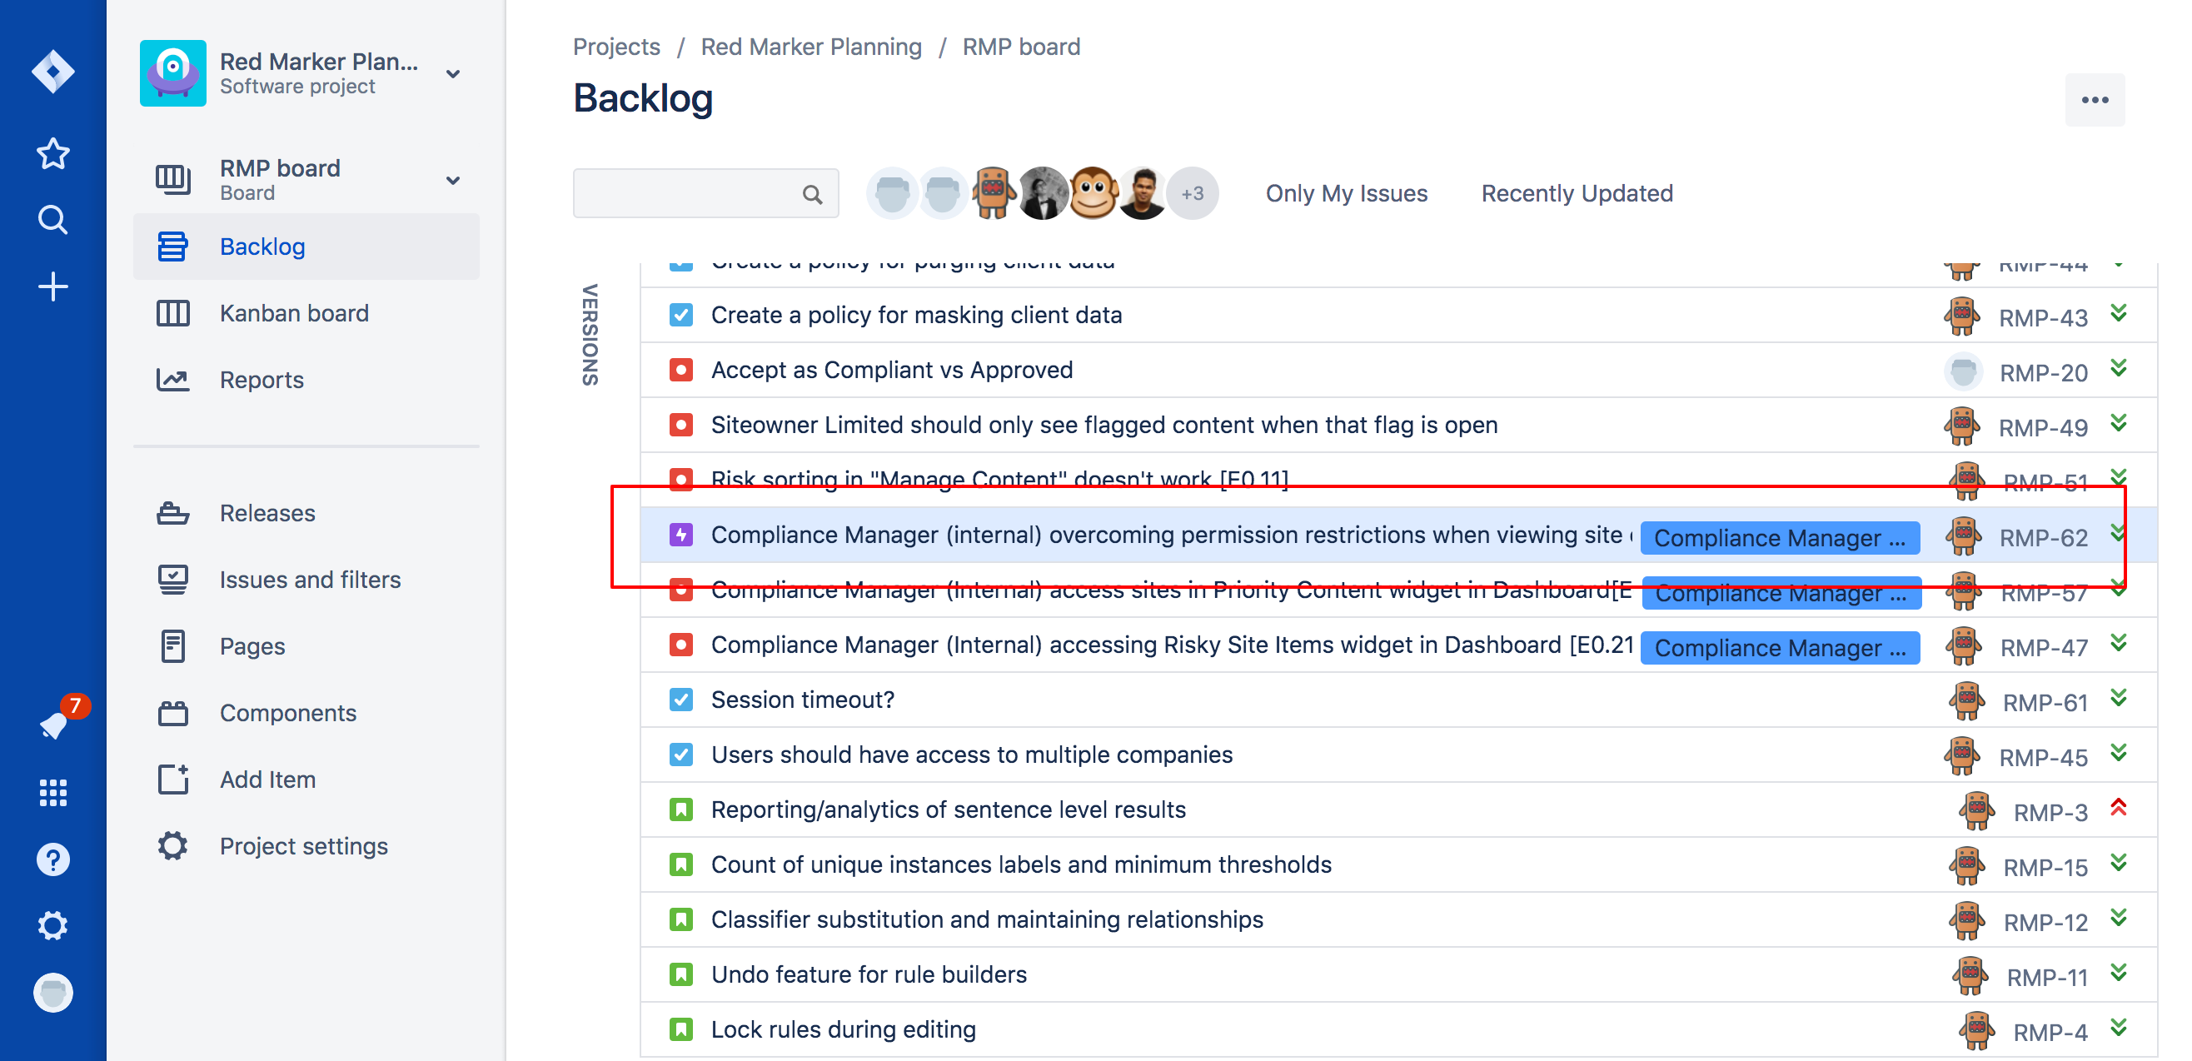Screen dimensions: 2192x1061
Task: Expand the RMP board switcher chevron
Action: (x=454, y=181)
